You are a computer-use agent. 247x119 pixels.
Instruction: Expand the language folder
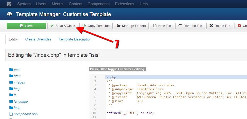pos(20,102)
